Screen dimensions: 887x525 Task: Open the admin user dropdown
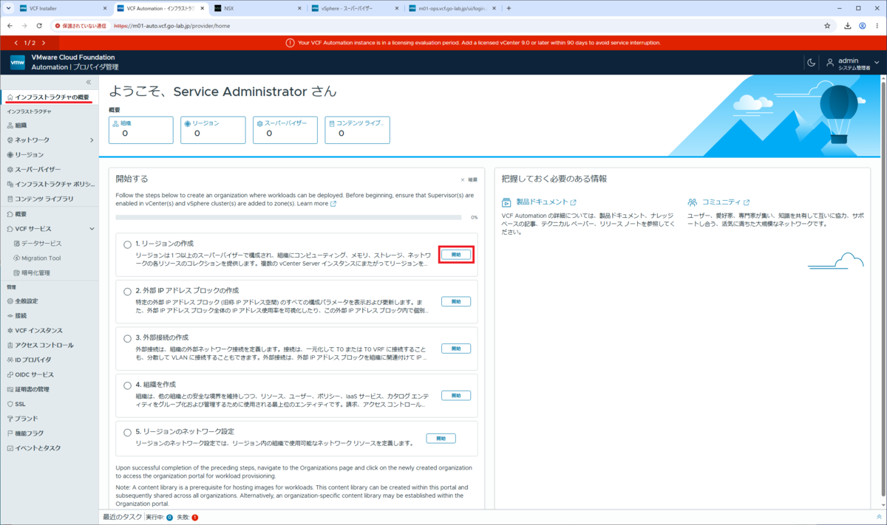(853, 64)
